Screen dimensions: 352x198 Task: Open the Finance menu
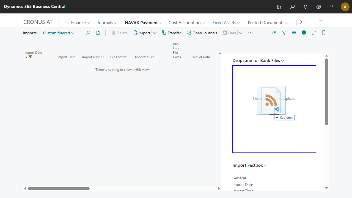pyautogui.click(x=81, y=22)
